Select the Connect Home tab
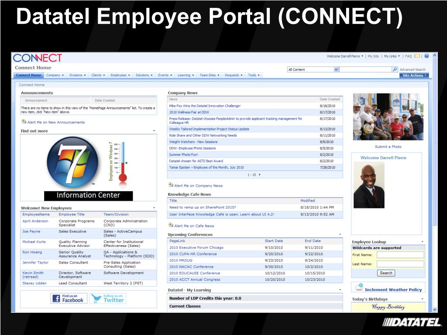Image resolution: width=447 pixels, height=335 pixels. tap(28, 75)
